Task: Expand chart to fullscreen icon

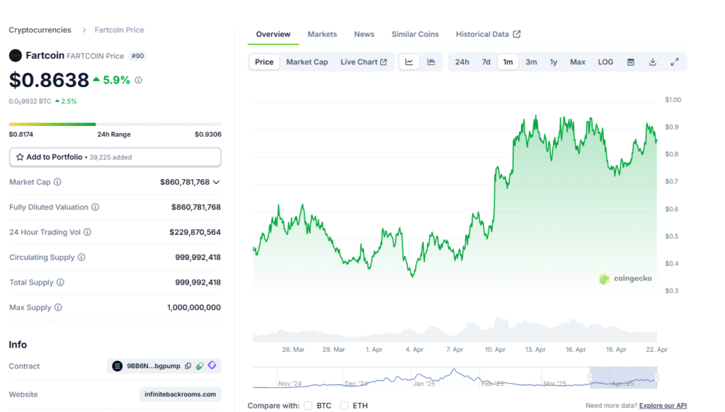Action: pyautogui.click(x=675, y=62)
